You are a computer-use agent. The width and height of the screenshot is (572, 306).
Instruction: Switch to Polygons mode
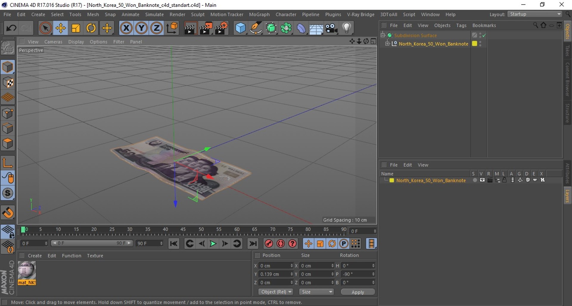coord(8,144)
